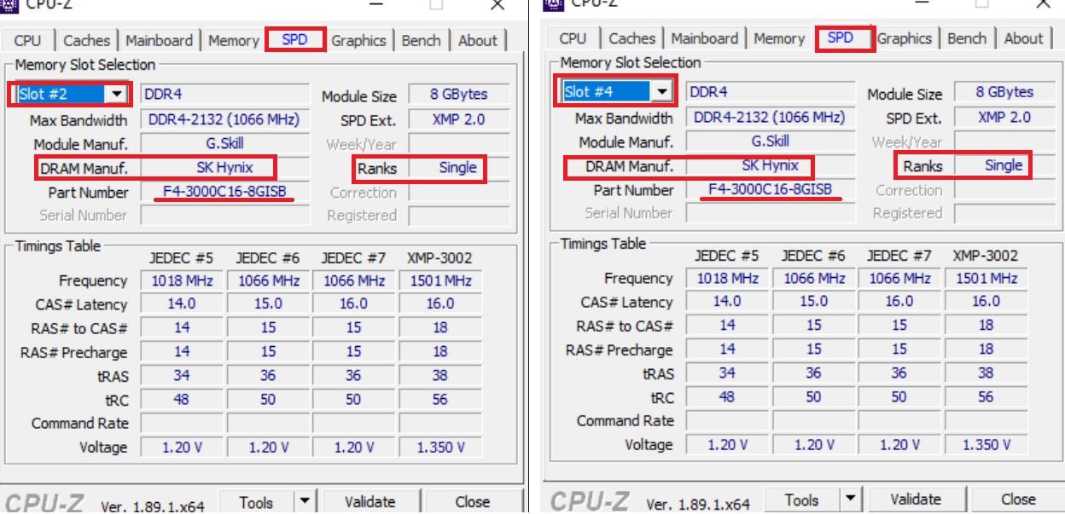Click SK Hynix DRAM Manuf. field in right window

771,165
